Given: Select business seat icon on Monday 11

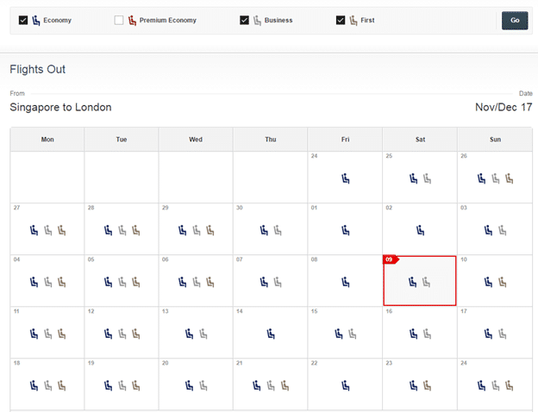Looking at the screenshot, I should click(47, 334).
